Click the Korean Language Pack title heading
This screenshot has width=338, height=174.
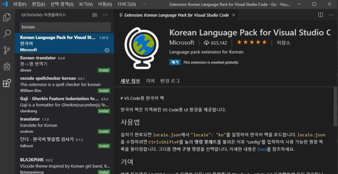[x=250, y=33]
